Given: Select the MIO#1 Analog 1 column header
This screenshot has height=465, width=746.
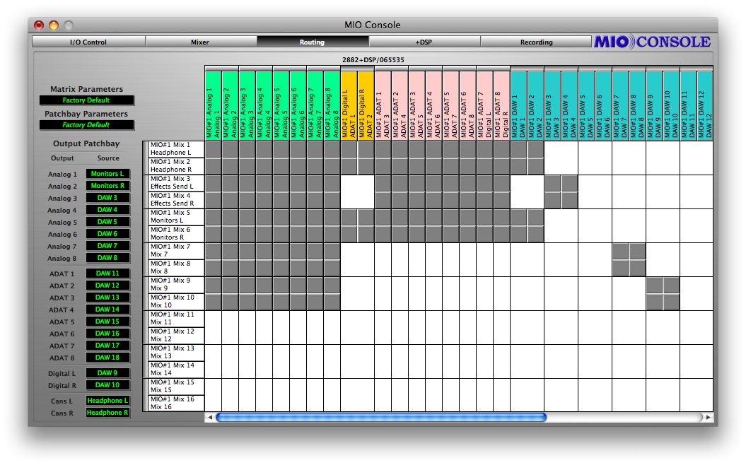Looking at the screenshot, I should click(x=213, y=105).
